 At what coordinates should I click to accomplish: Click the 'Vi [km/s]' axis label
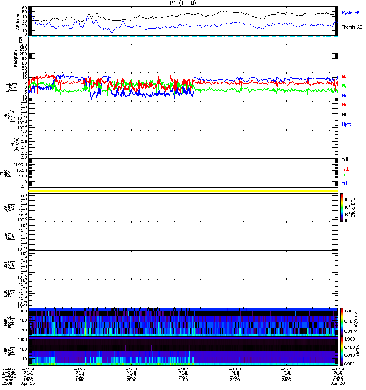(x=16, y=144)
